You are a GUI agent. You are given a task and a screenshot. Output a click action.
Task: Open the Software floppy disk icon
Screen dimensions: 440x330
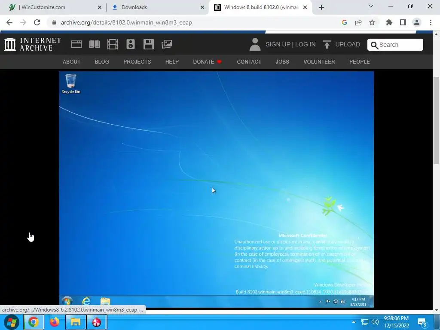pyautogui.click(x=148, y=44)
